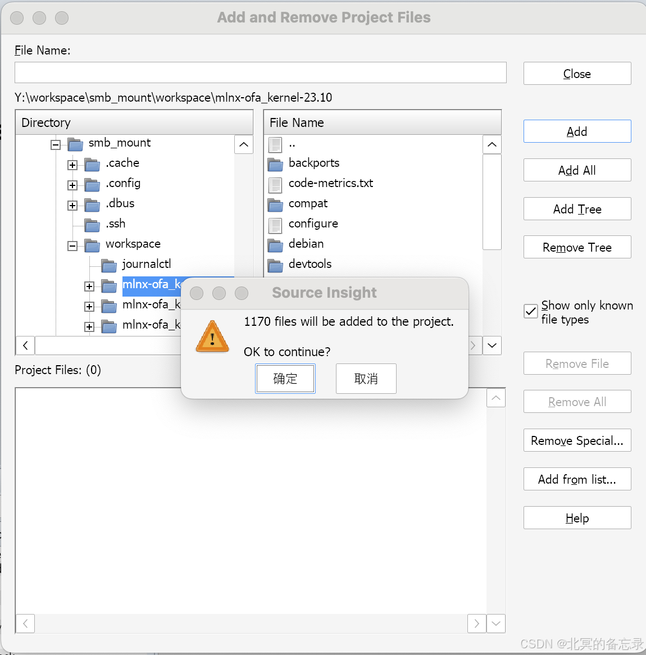Toggle Show only known file types checkbox
646x655 pixels.
coord(531,311)
